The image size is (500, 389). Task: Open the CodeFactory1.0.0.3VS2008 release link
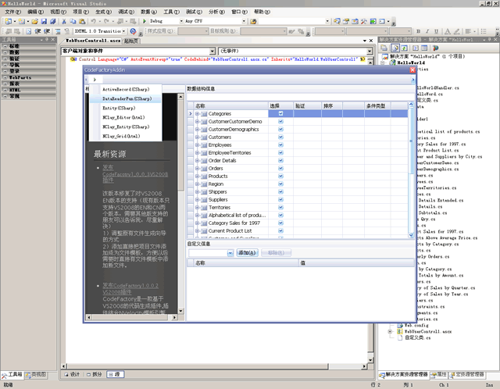click(135, 174)
